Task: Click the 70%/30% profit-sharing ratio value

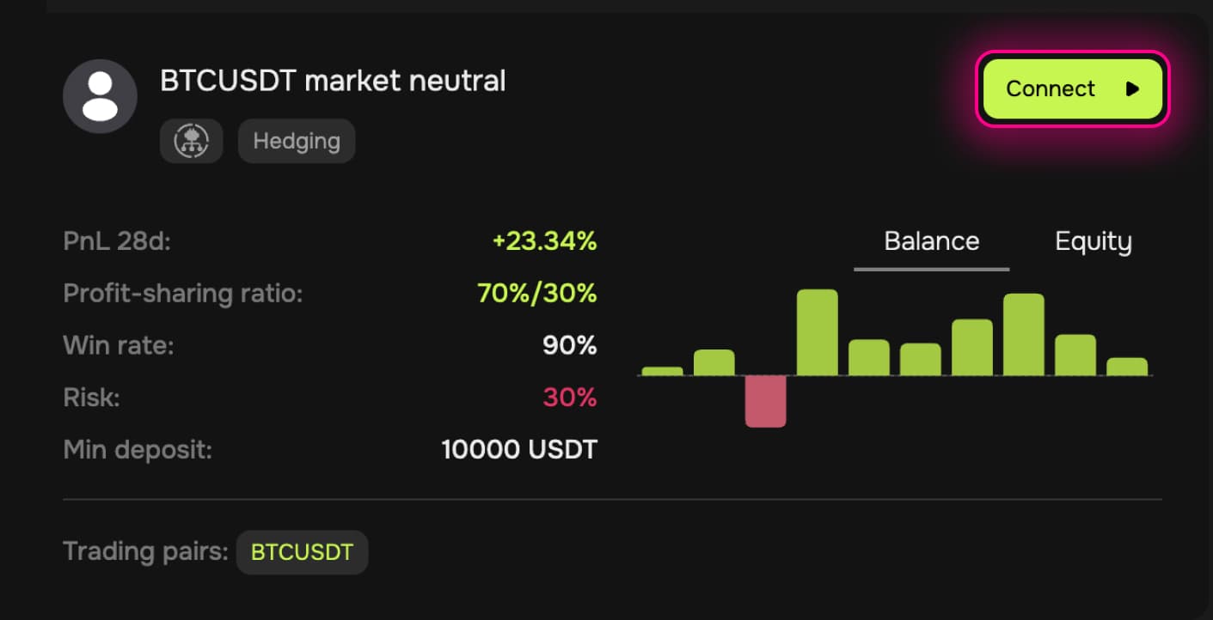Action: click(x=536, y=294)
